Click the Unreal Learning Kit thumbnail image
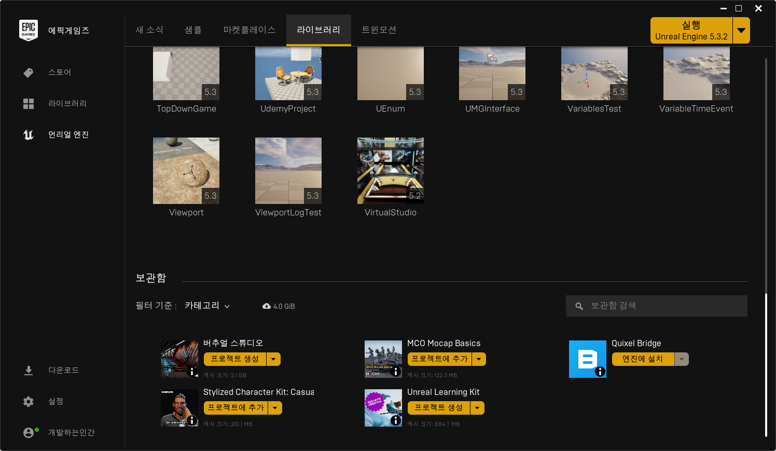The width and height of the screenshot is (776, 451). pos(383,408)
